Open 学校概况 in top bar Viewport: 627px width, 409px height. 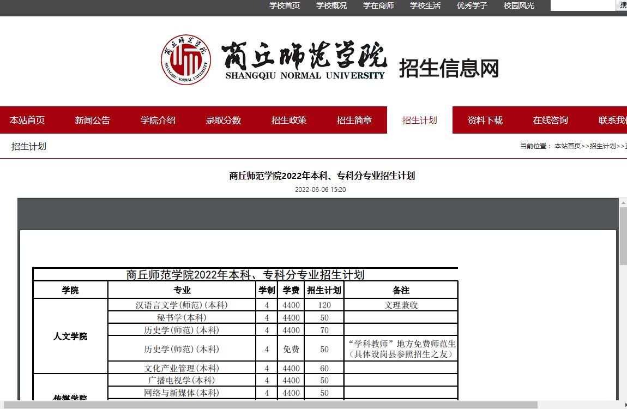pos(331,5)
